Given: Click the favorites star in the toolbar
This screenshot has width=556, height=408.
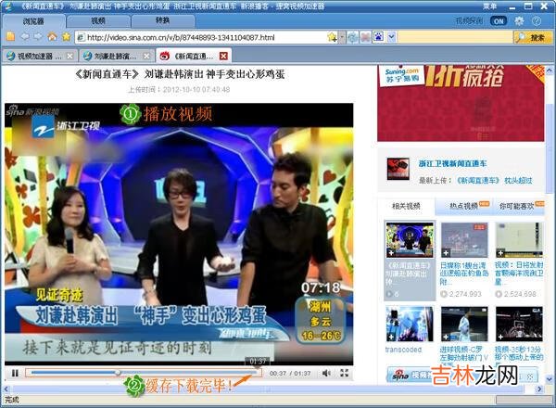Looking at the screenshot, I should tap(66, 37).
